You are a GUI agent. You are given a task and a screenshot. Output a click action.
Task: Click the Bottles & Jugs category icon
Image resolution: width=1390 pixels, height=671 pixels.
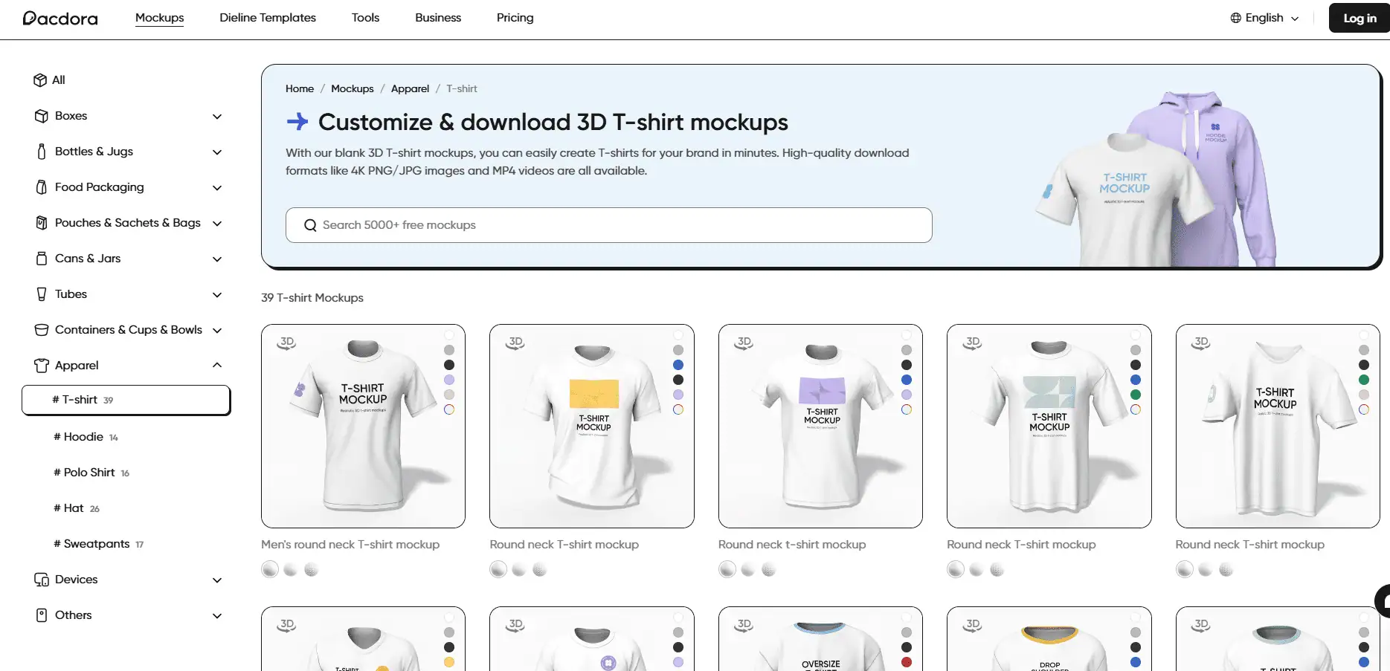tap(42, 152)
